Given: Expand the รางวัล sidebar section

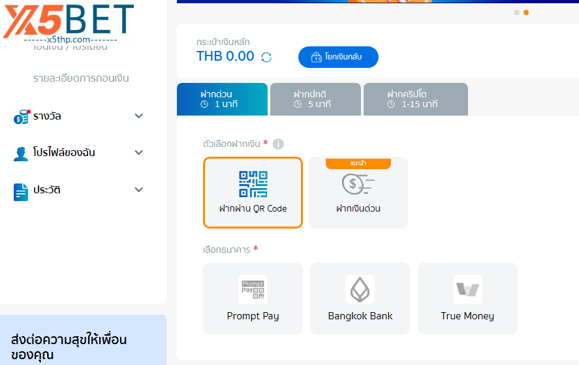Looking at the screenshot, I should click(x=138, y=116).
